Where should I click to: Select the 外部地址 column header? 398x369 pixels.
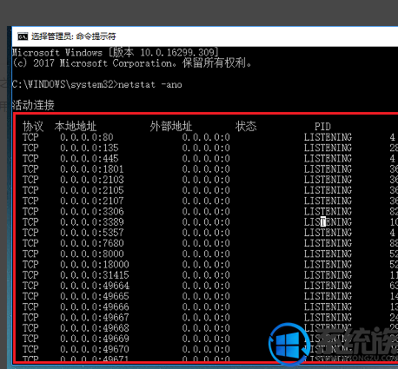click(171, 127)
